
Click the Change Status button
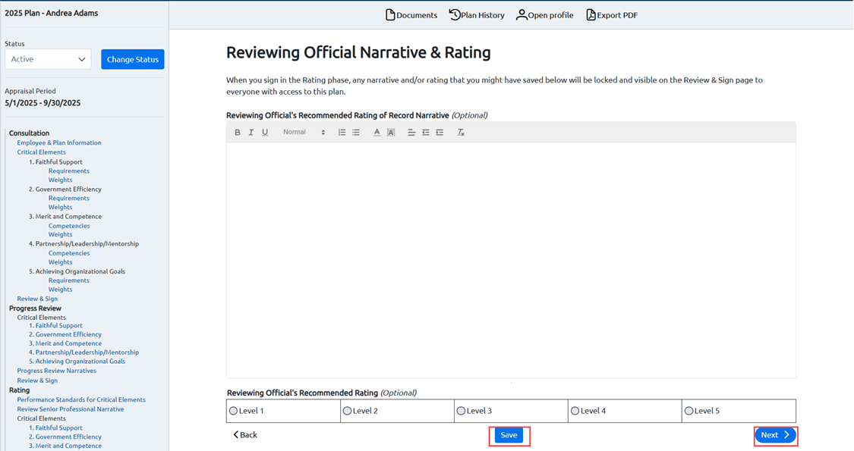(132, 59)
